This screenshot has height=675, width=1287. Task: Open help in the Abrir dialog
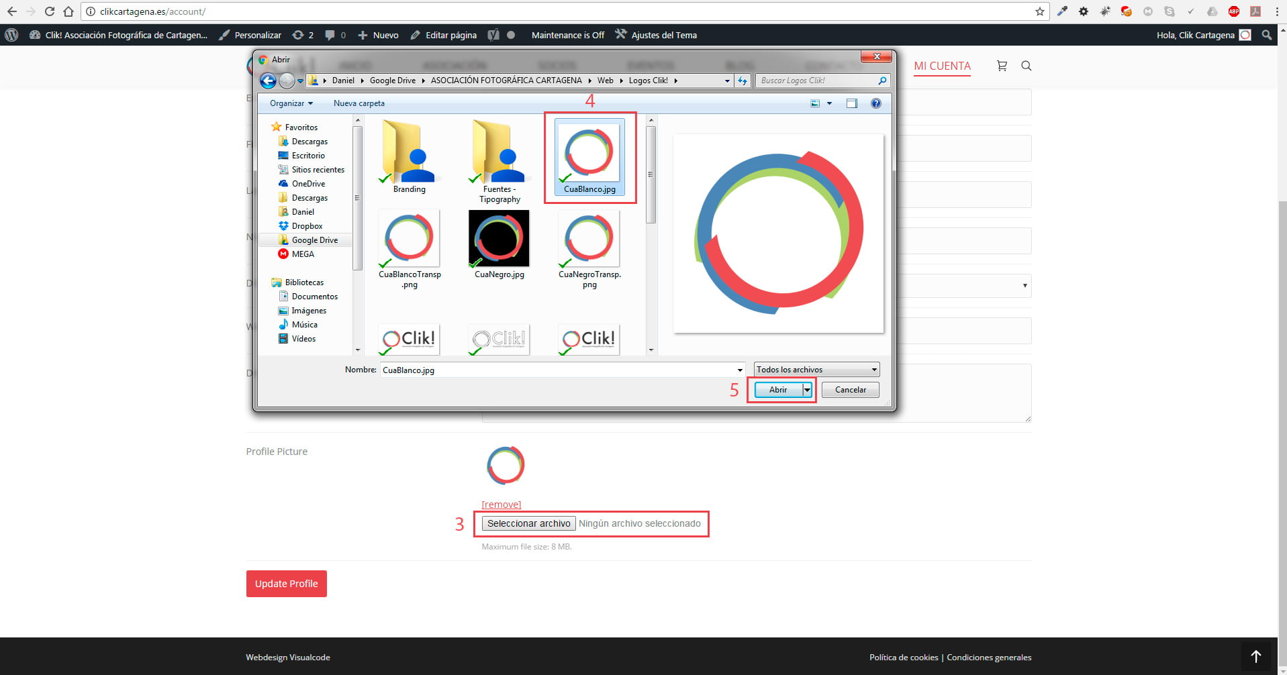pos(875,103)
